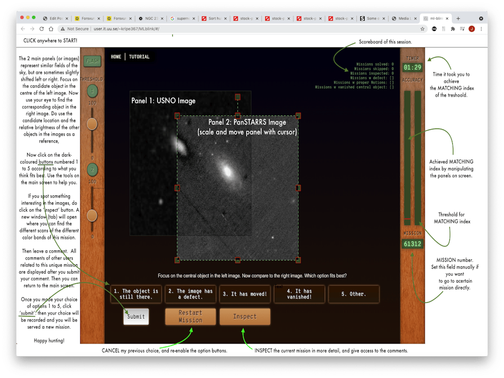The height and width of the screenshot is (378, 504).
Task: Open the browser extensions puzzle icon
Action: tap(453, 29)
